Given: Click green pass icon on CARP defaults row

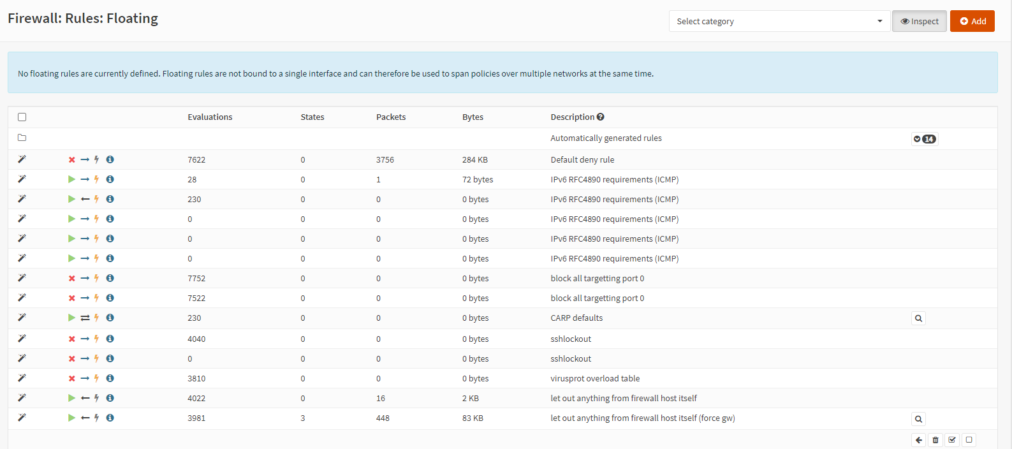Looking at the screenshot, I should [71, 318].
